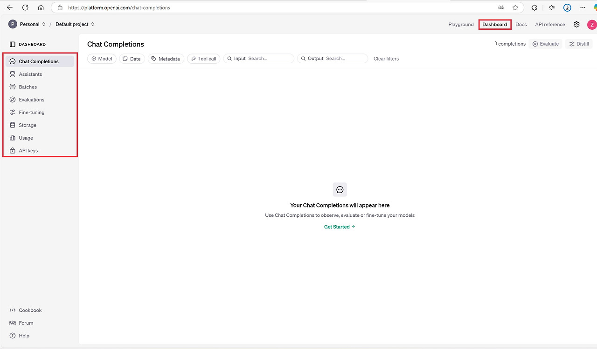
Task: Add this page to favorites with the star
Action: (515, 7)
